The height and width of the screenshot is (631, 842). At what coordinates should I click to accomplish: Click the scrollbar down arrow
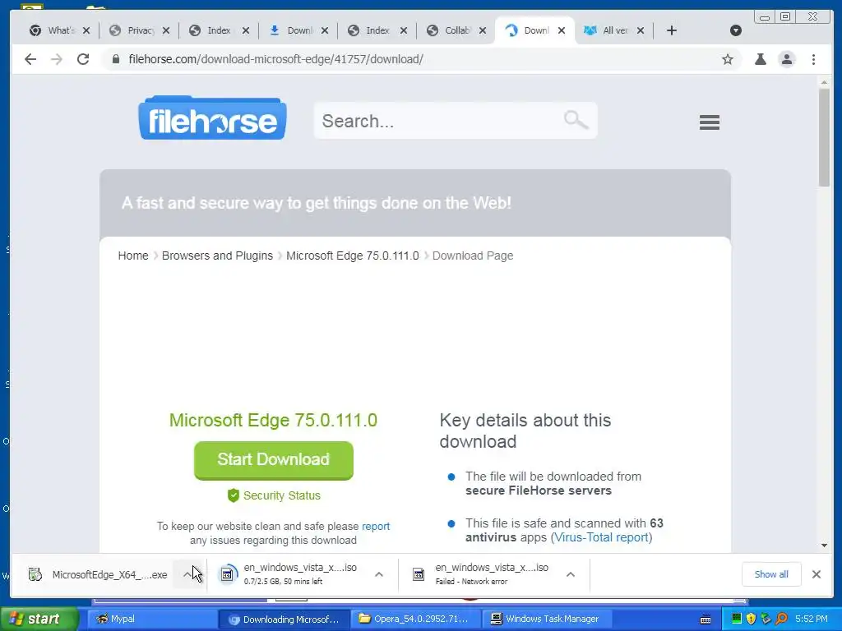(824, 546)
